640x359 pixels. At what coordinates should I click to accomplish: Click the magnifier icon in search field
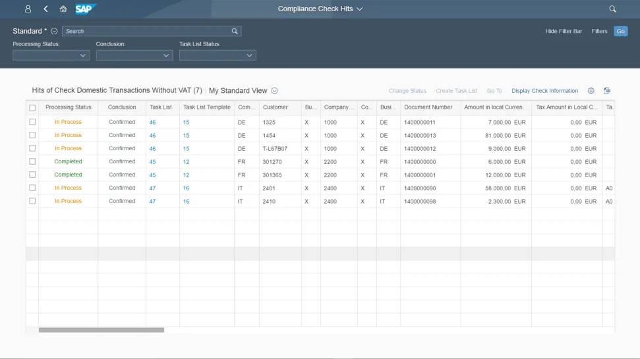(235, 31)
